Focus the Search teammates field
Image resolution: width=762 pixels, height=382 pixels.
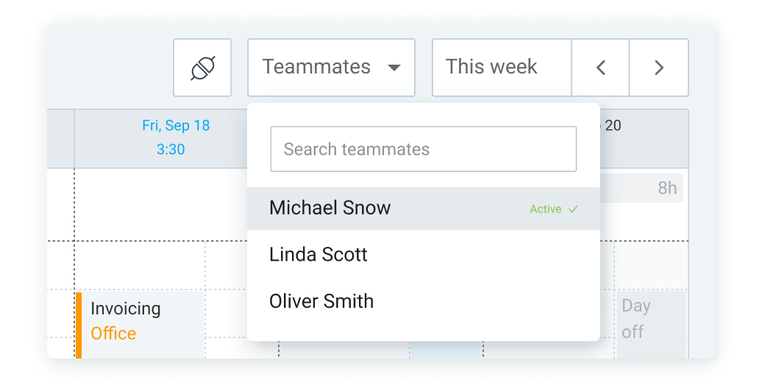[x=424, y=149]
